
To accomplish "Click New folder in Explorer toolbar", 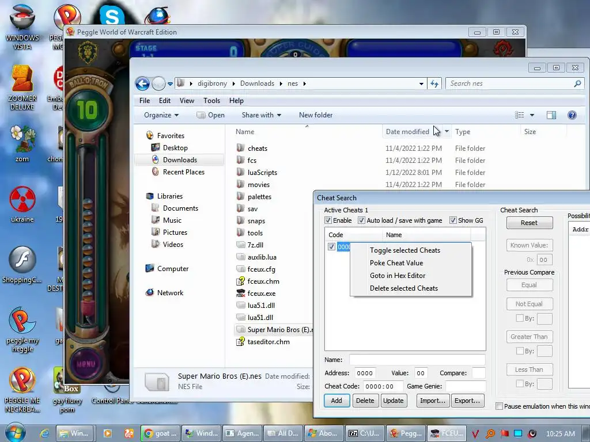I will click(x=316, y=115).
